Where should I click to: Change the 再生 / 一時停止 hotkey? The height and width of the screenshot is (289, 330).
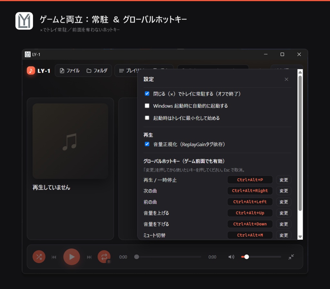(284, 180)
